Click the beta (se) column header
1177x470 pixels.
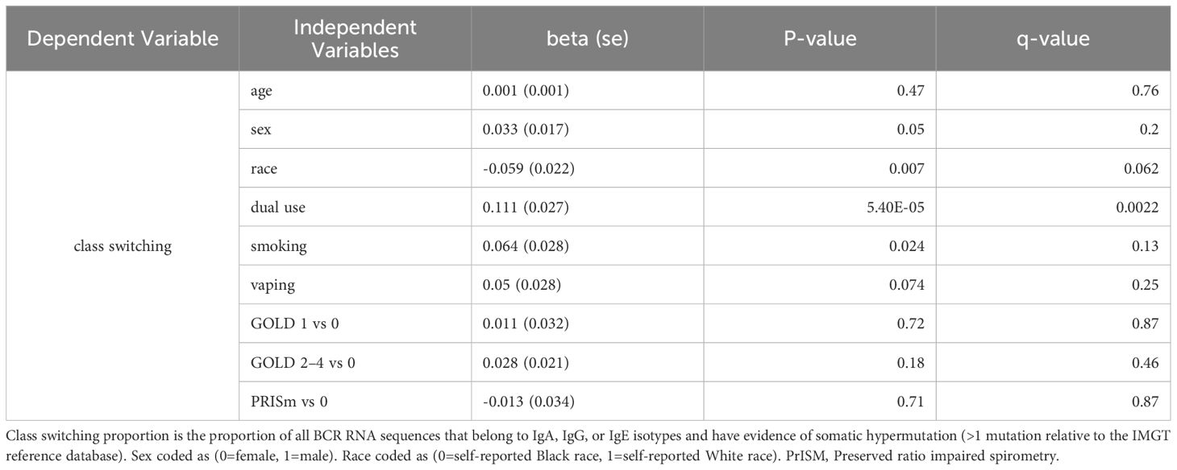click(588, 39)
